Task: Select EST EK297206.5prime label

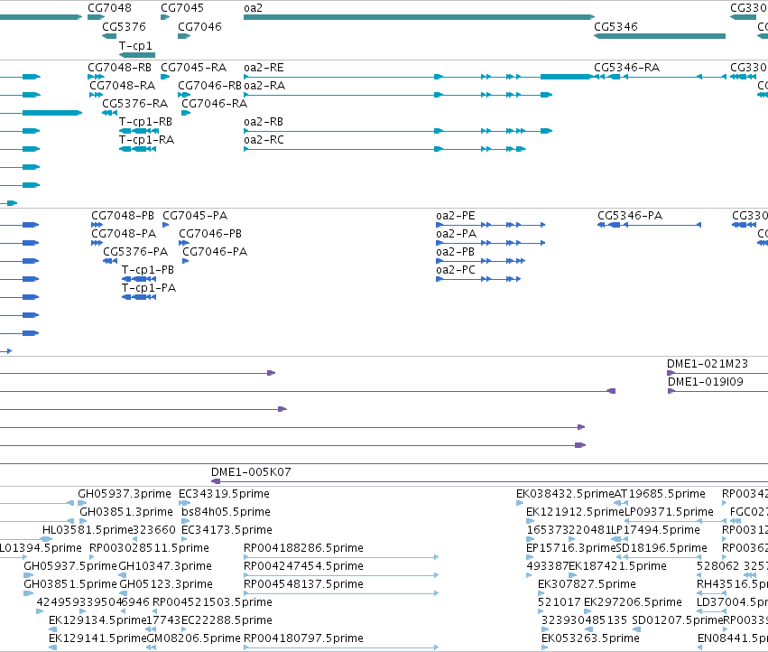Action: point(633,602)
